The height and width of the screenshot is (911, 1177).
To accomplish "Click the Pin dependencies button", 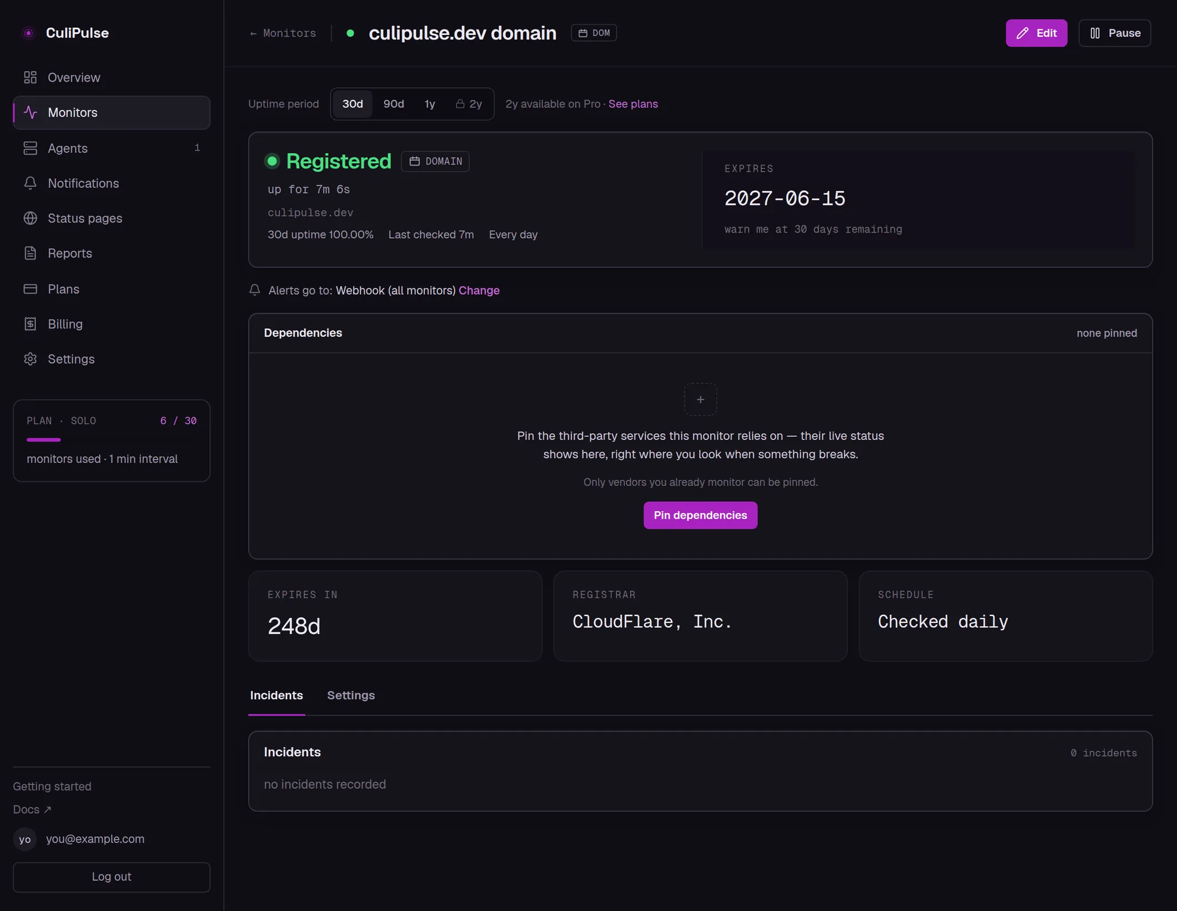I will click(700, 515).
